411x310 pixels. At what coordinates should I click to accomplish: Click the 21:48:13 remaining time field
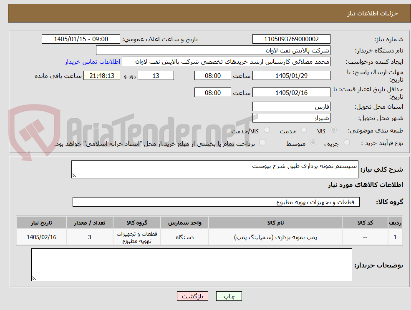click(x=102, y=76)
